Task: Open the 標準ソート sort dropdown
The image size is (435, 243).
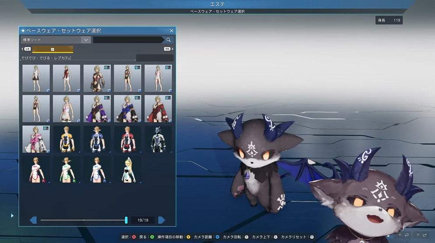Action: 56,40
